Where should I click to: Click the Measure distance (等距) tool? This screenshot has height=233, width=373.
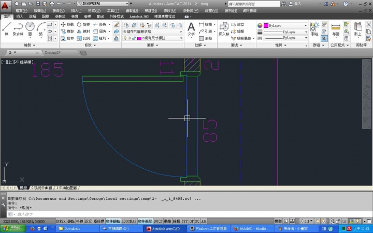point(336,29)
